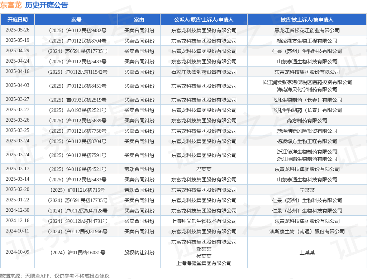The image size is (367, 279).
Task: Select the 案由 column header
Action: (139, 20)
